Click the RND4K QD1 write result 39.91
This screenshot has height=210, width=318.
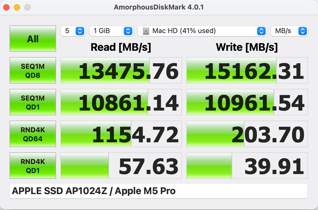[247, 166]
